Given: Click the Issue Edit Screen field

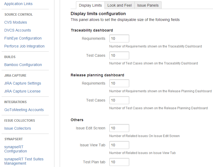Looking at the screenshot, I should 119,128.
